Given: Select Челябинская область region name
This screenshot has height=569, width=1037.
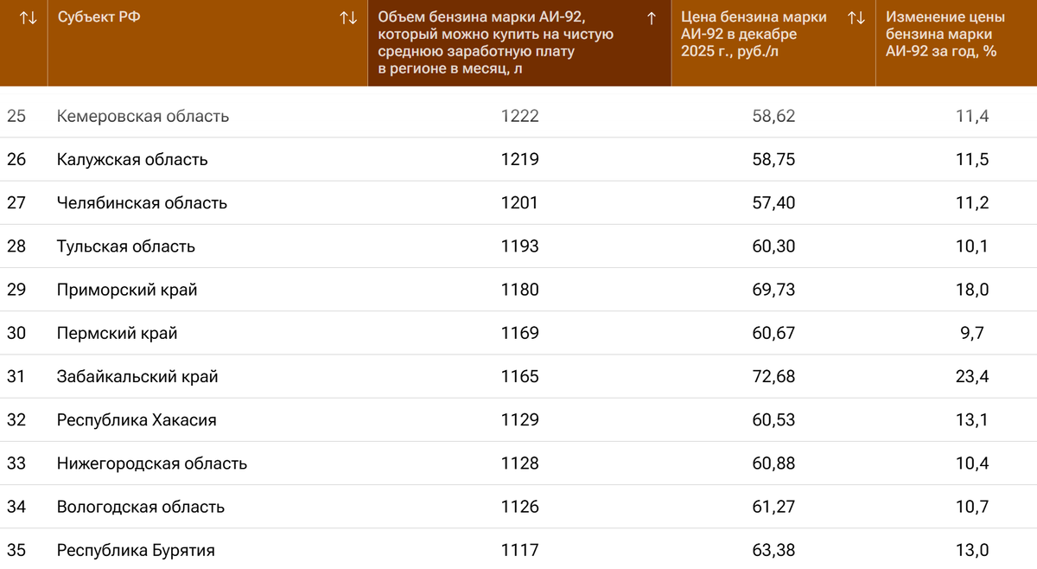Looking at the screenshot, I should pyautogui.click(x=142, y=203).
